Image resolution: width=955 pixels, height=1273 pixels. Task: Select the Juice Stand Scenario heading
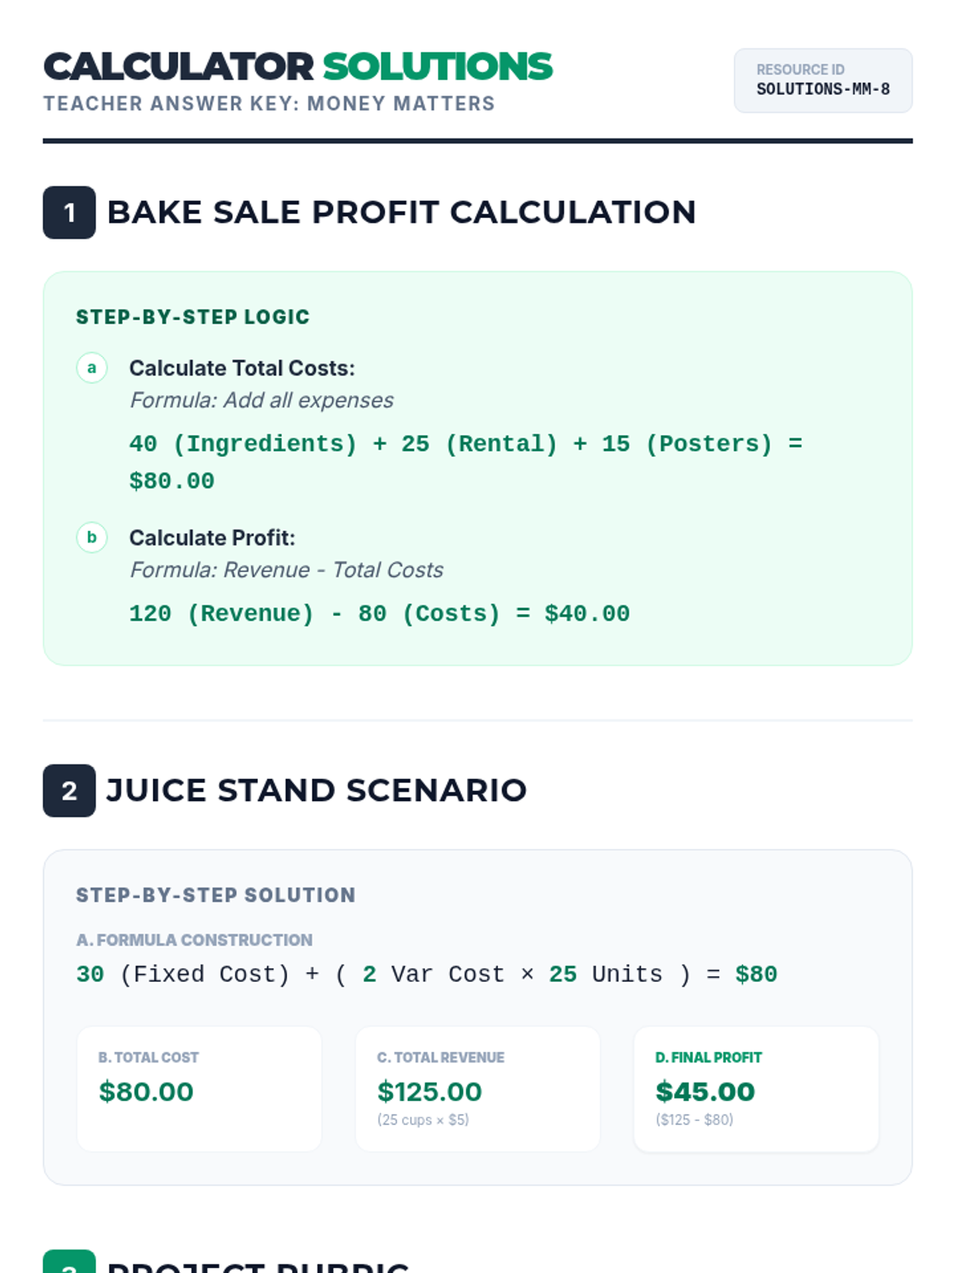[316, 790]
